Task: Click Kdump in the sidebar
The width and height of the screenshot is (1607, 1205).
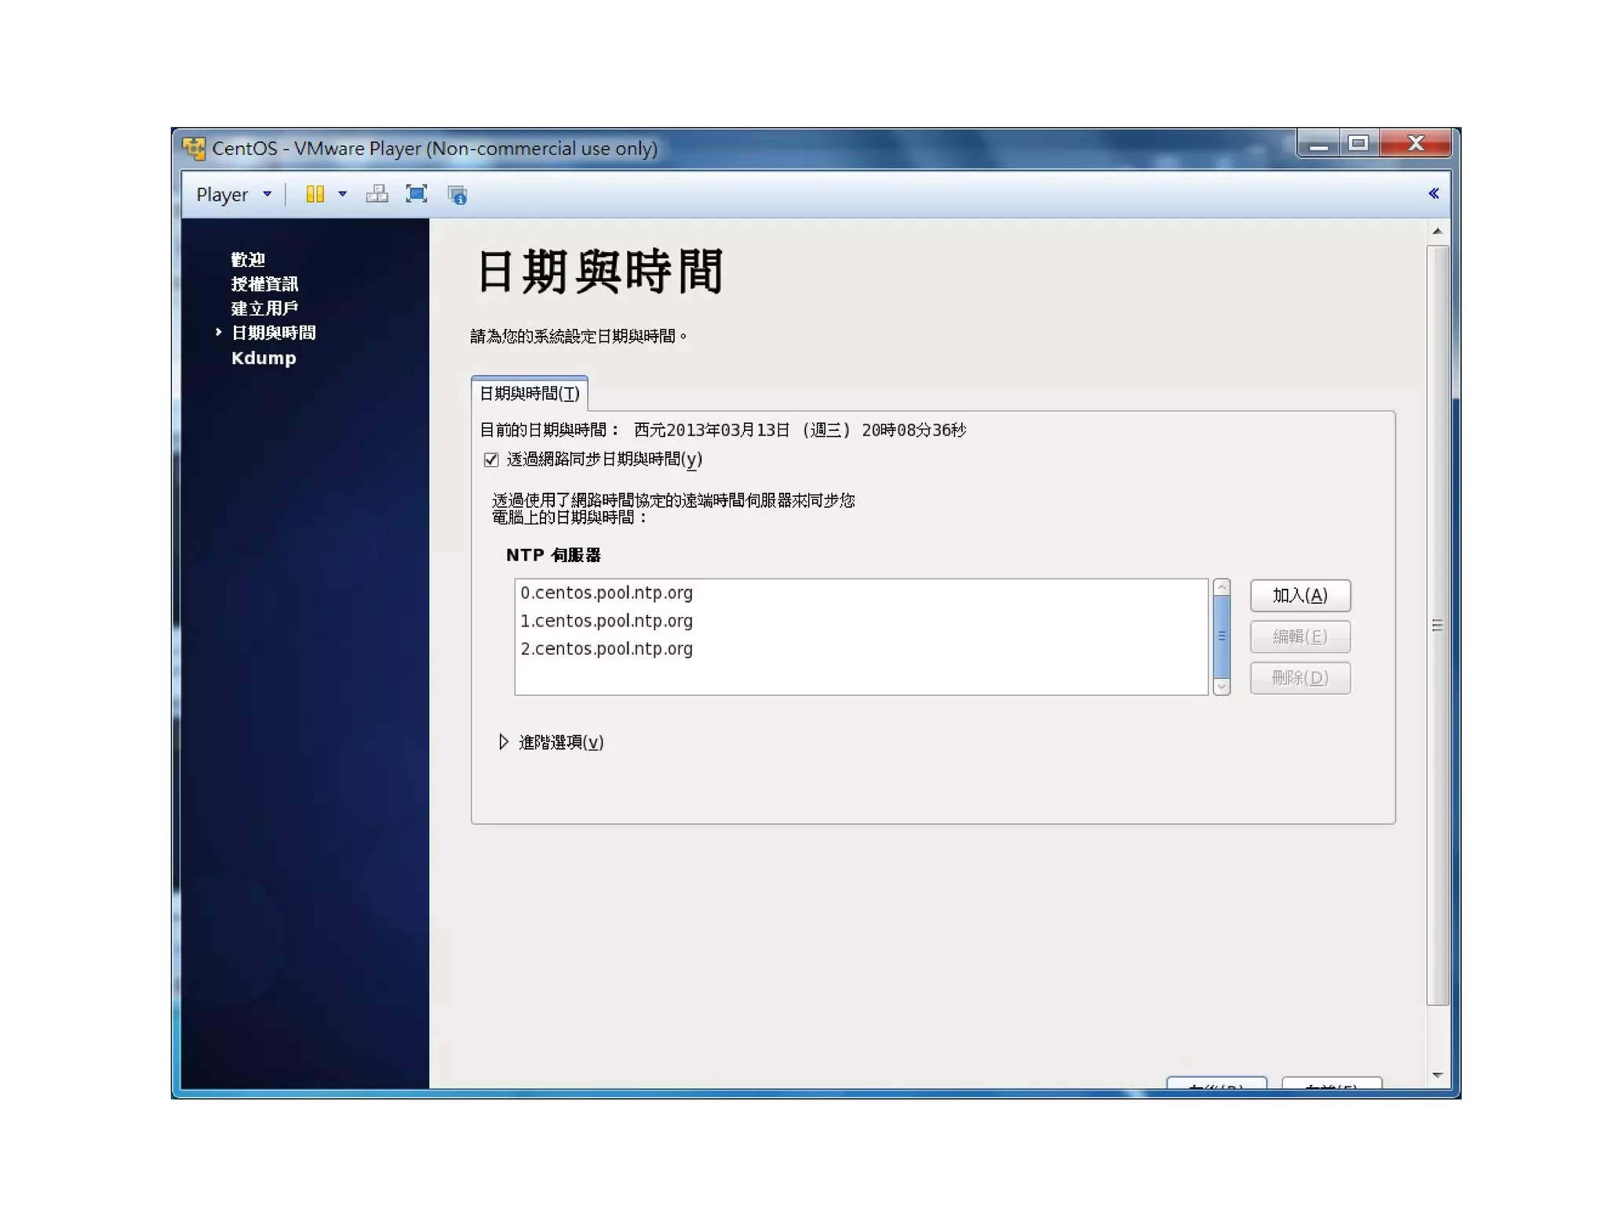Action: pyautogui.click(x=264, y=358)
